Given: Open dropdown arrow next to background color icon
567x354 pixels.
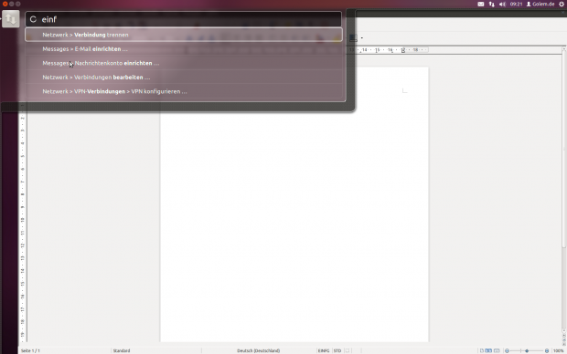Looking at the screenshot, I should (361, 38).
